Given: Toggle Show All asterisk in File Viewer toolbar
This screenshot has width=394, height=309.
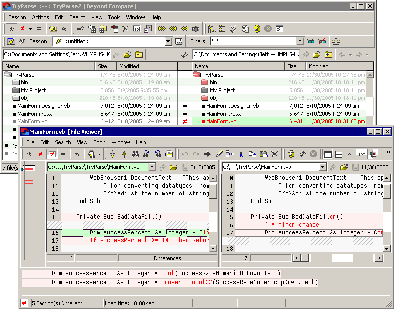Looking at the screenshot, I should pyautogui.click(x=29, y=154).
